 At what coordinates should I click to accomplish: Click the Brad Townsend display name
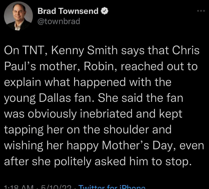tap(68, 11)
